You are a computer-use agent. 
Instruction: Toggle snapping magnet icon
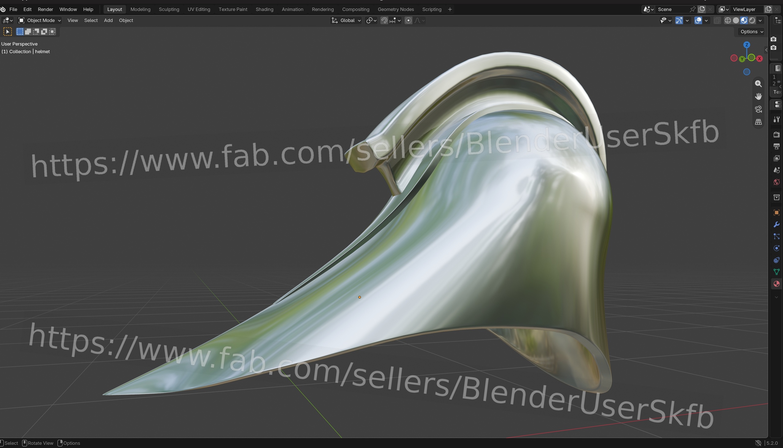[384, 20]
